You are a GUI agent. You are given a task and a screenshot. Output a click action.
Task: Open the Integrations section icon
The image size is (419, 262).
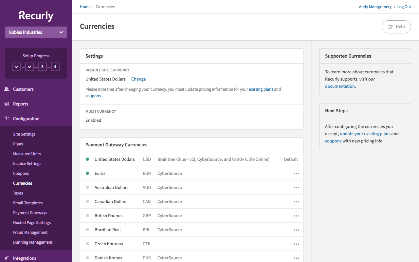tap(7, 258)
